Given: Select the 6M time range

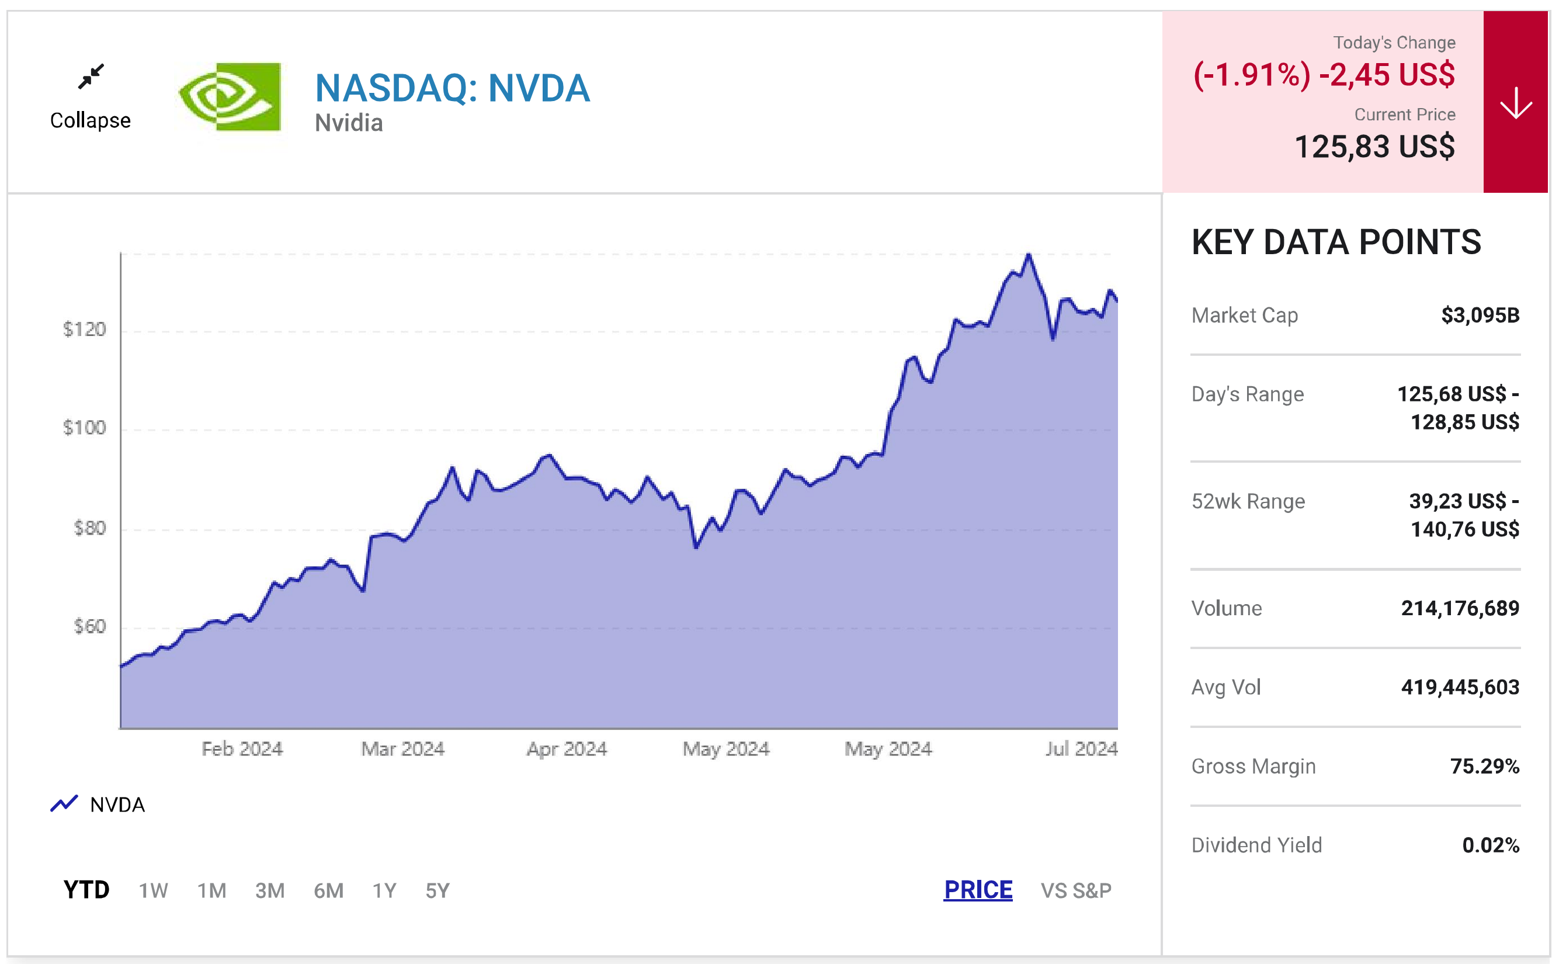Looking at the screenshot, I should click(328, 891).
